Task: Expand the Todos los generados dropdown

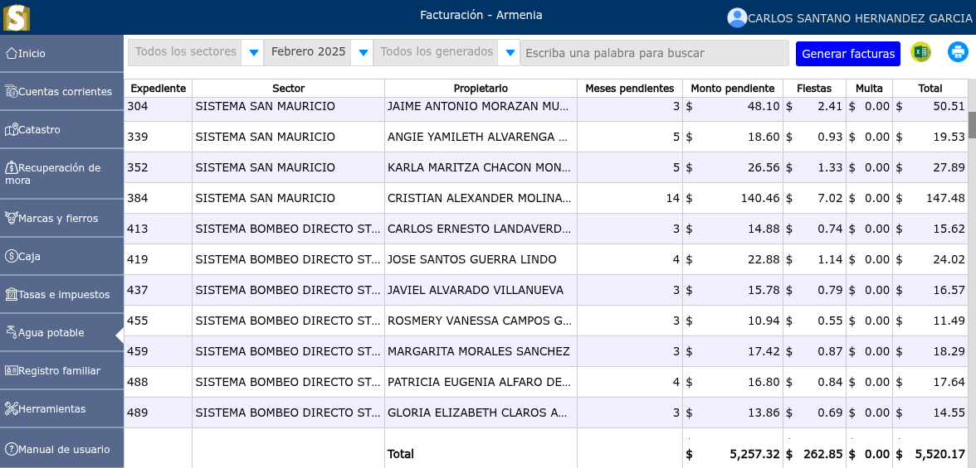Action: (510, 53)
